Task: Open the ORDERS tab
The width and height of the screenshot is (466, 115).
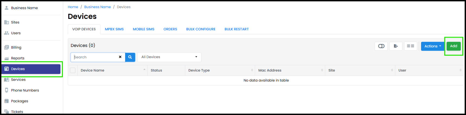Action: [x=170, y=29]
